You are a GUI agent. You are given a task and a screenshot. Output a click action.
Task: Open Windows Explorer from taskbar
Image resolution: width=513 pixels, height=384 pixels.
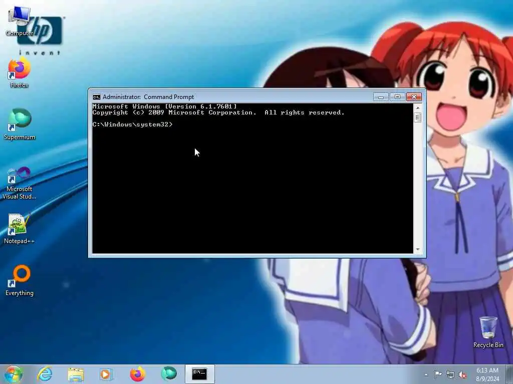pos(76,374)
